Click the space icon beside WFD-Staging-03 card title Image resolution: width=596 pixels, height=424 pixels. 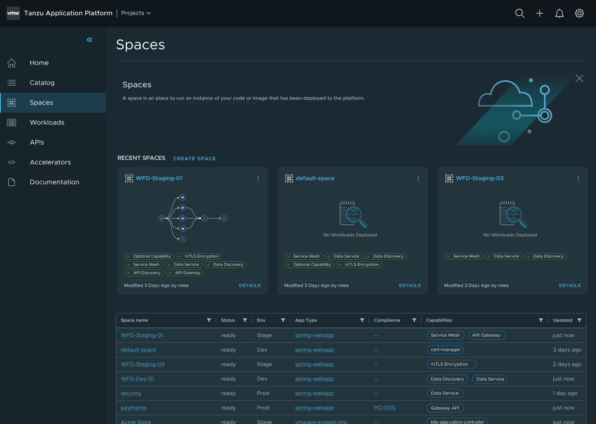449,178
